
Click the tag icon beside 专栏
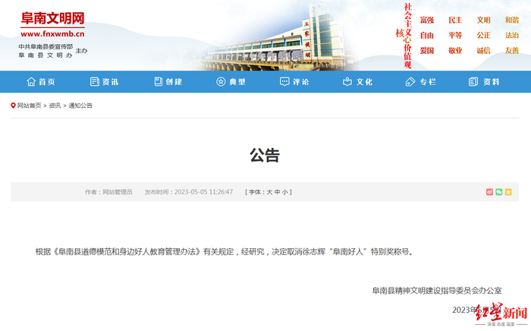[x=410, y=82]
